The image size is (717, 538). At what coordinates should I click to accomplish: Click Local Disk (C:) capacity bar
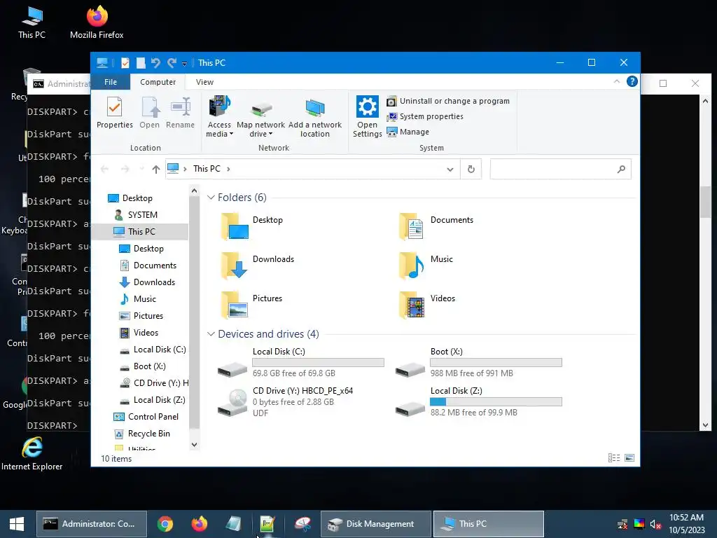click(x=319, y=363)
